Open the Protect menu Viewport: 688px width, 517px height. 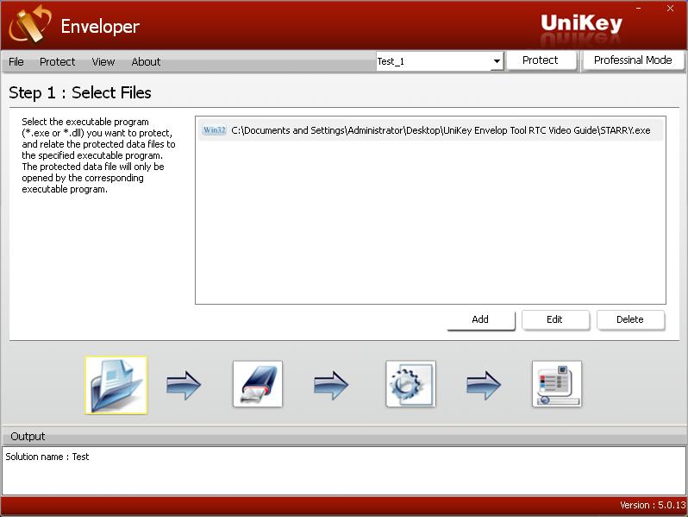coord(58,62)
